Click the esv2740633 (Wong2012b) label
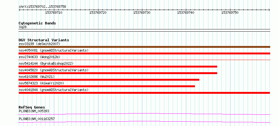 click(39, 57)
